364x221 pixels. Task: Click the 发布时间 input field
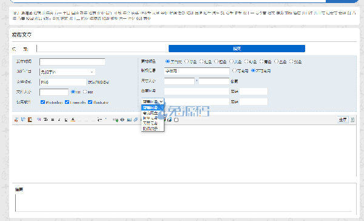(72, 62)
